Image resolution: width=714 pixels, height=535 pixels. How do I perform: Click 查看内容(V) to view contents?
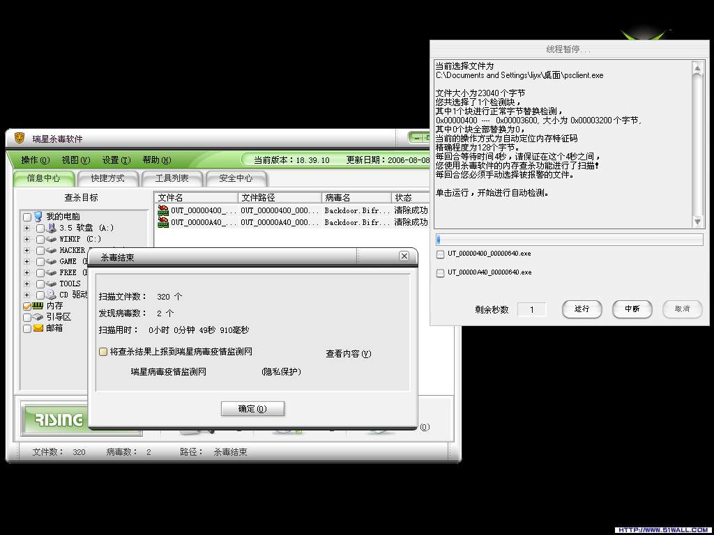pos(349,353)
